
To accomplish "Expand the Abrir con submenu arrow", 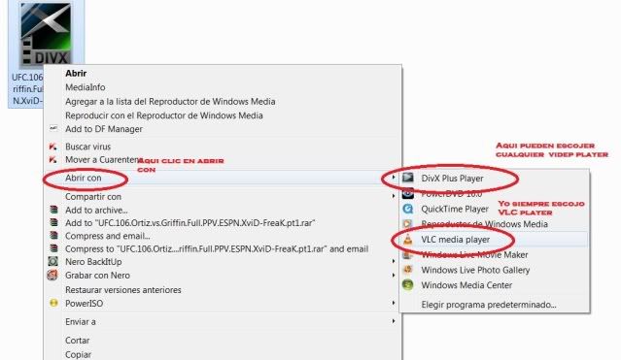I will click(x=394, y=178).
